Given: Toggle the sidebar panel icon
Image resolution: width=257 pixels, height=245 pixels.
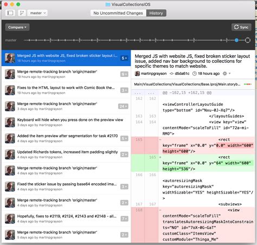Looking at the screenshot, I should tap(10, 13).
